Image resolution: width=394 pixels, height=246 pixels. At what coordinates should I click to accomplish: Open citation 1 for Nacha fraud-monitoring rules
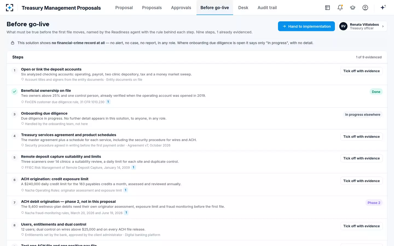tap(126, 213)
